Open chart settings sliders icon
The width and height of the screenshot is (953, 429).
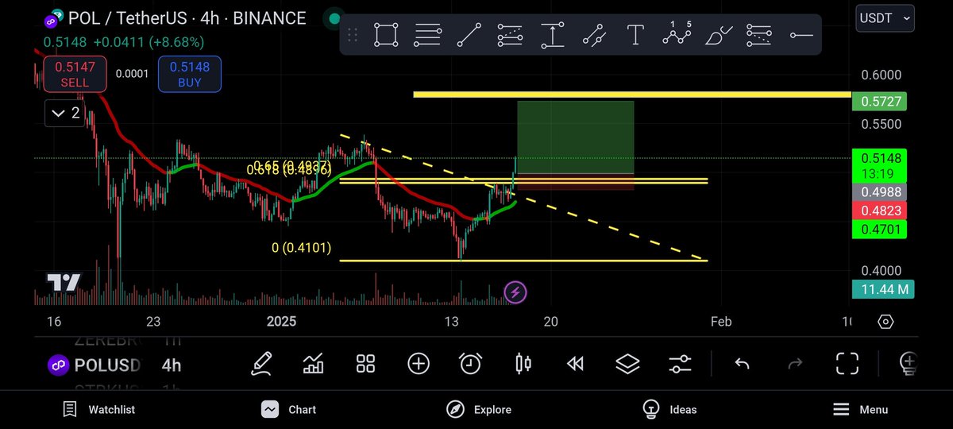pos(680,364)
